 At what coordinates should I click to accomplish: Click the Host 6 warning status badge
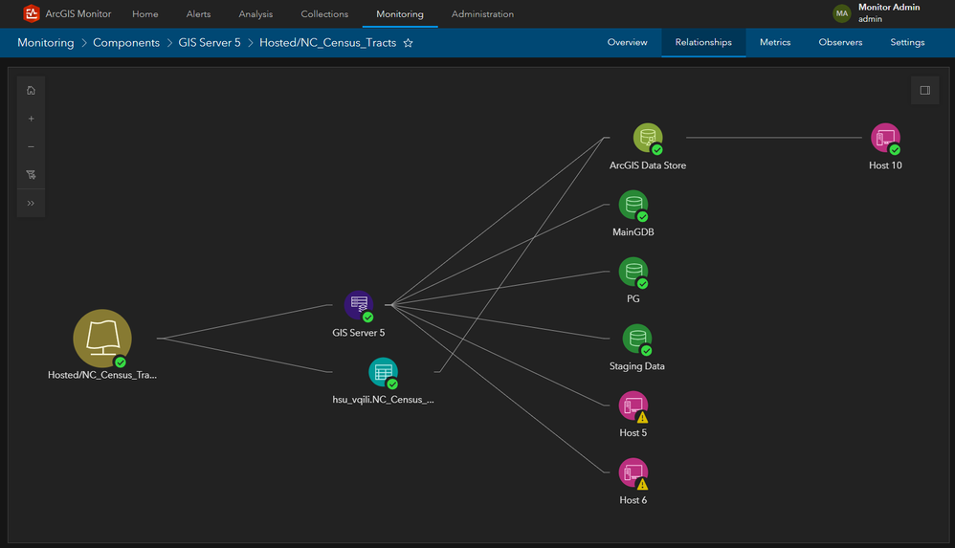click(642, 485)
